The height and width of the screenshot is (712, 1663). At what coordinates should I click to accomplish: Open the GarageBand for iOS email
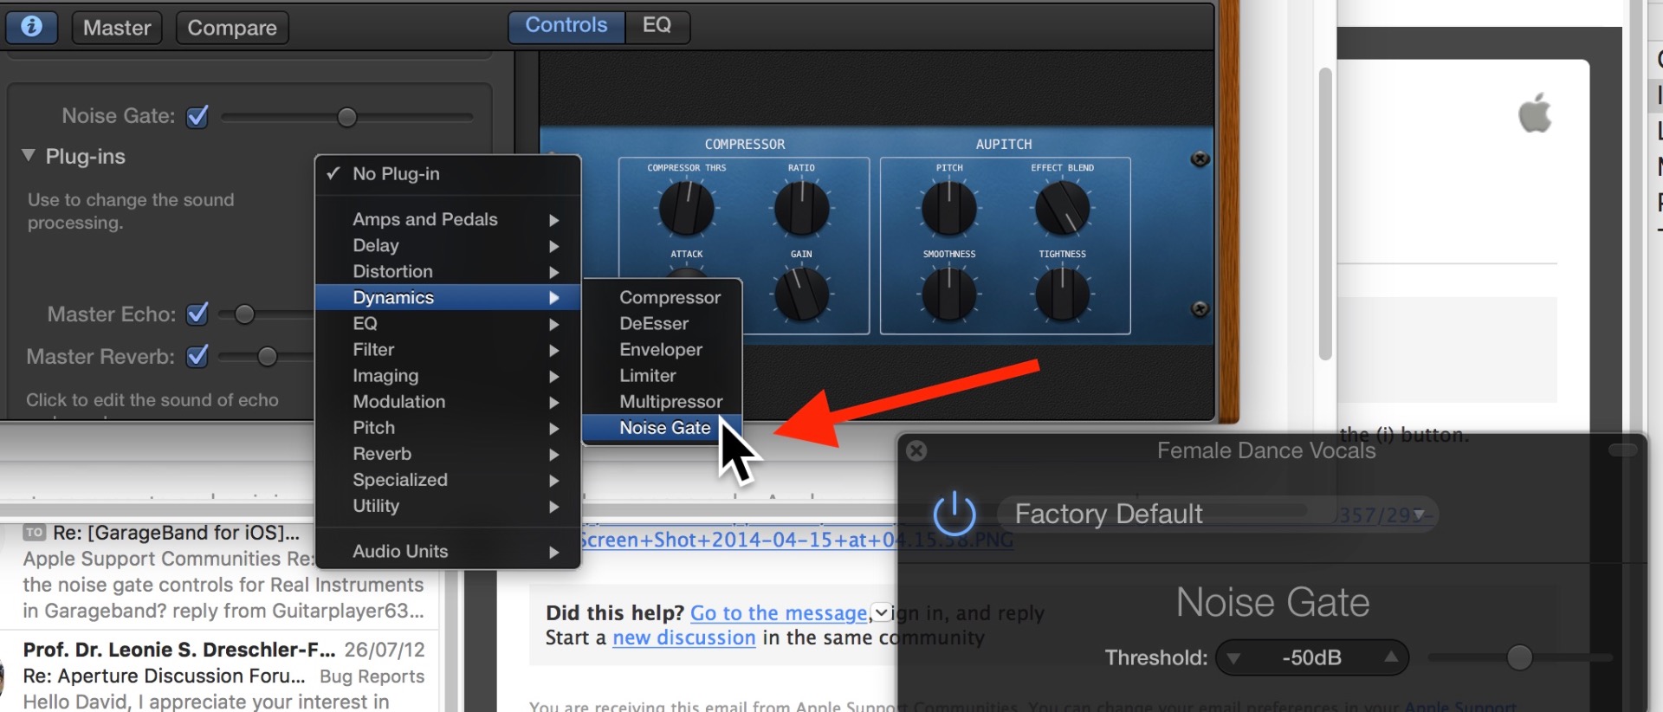(x=219, y=572)
